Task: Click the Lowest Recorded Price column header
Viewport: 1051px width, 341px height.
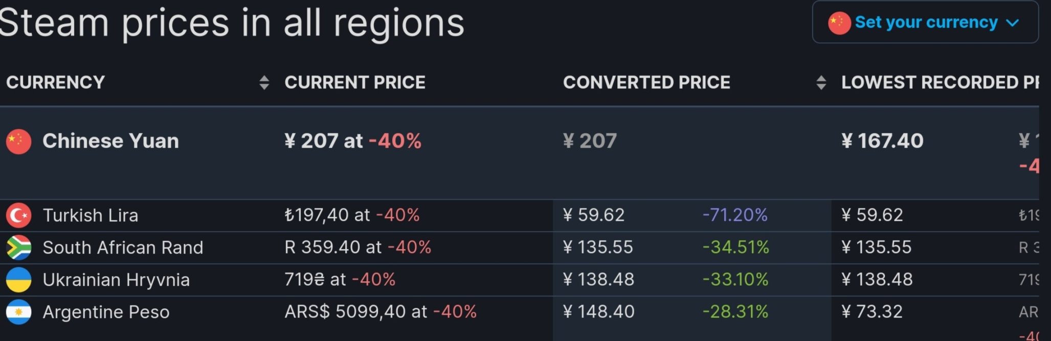Action: coord(940,82)
